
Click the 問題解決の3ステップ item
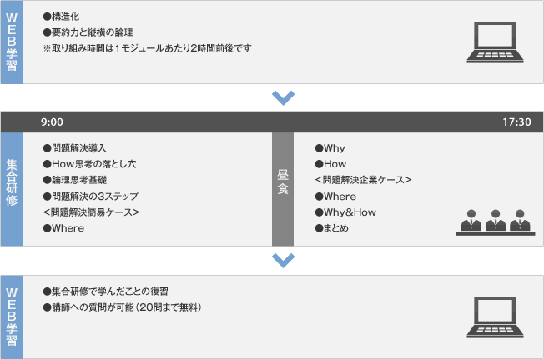tap(93, 197)
